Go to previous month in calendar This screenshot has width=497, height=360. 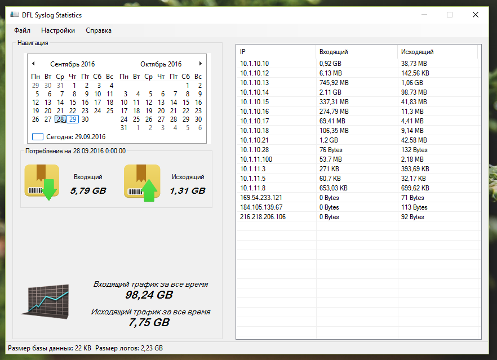tap(33, 64)
